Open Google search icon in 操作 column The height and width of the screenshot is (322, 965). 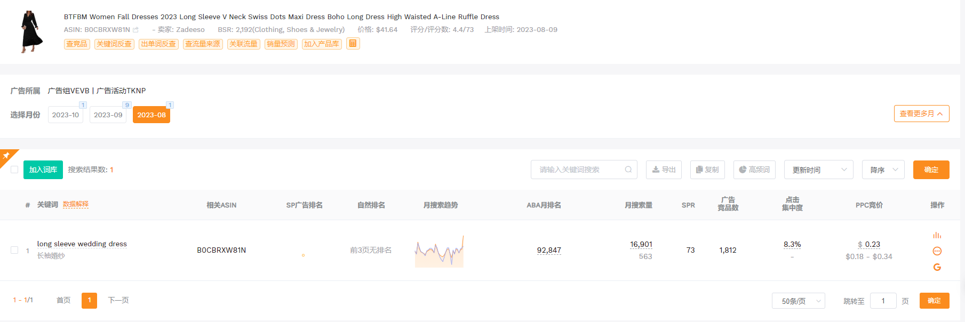point(937,267)
